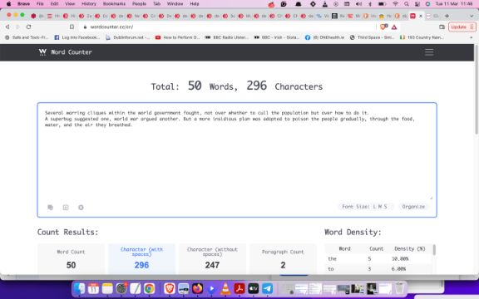Screen dimensions: 479x299
Task: Open the Apple menu
Action: (8, 4)
